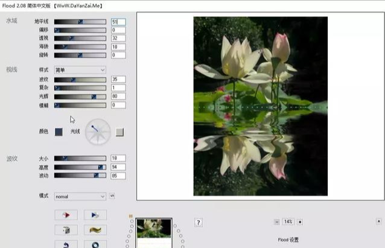Click the 14% zoom level box
The image size is (385, 248).
[288, 221]
